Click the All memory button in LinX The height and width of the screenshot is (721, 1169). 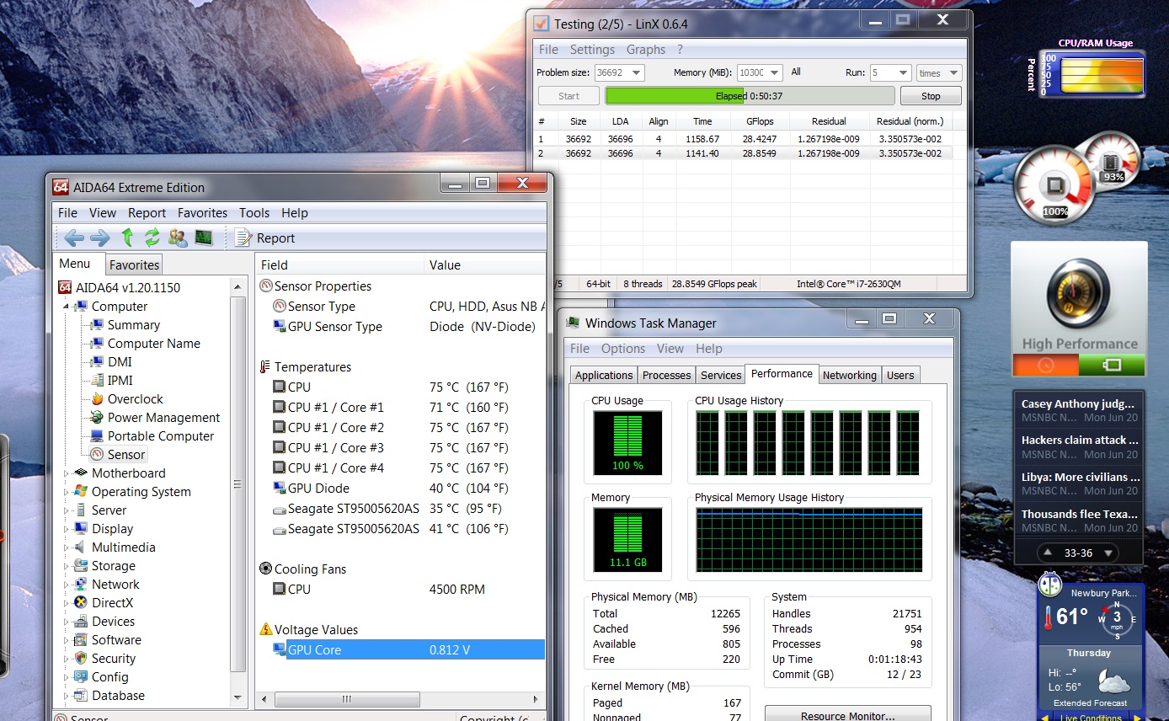(x=796, y=72)
